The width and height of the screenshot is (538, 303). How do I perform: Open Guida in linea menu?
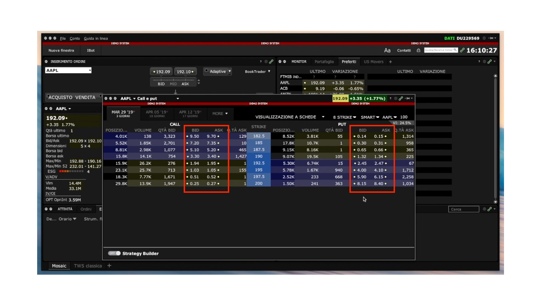tap(96, 38)
